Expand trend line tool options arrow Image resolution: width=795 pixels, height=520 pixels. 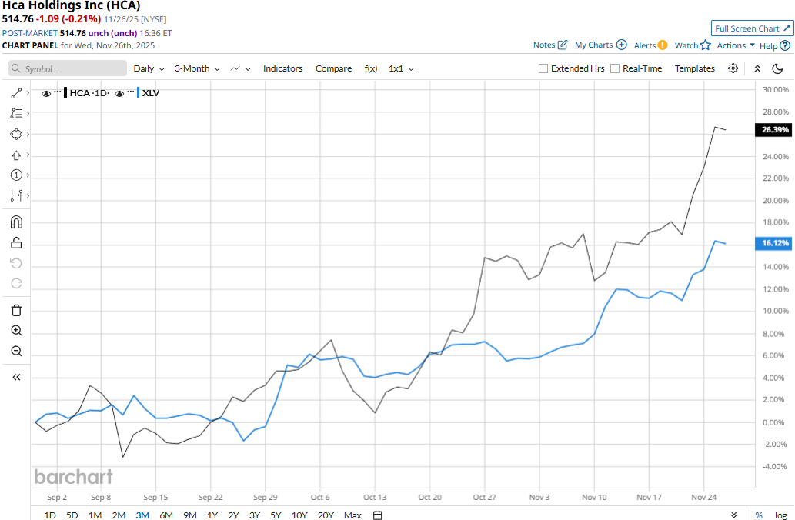click(28, 93)
